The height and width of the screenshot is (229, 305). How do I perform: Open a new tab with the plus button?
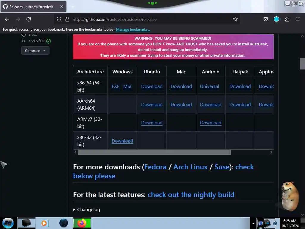click(73, 7)
